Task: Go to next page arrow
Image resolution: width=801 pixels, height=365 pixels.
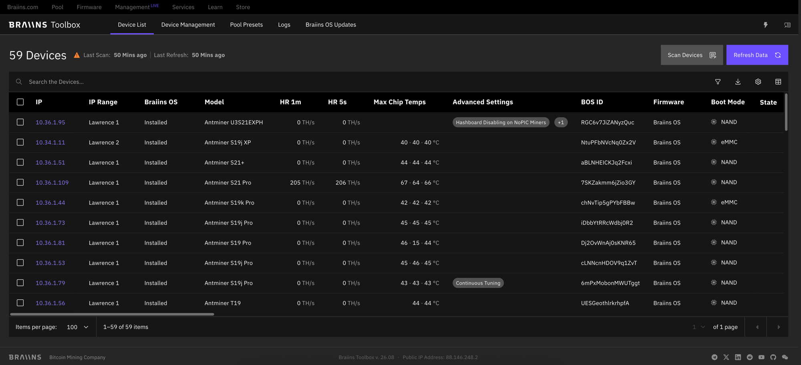Action: pyautogui.click(x=778, y=327)
